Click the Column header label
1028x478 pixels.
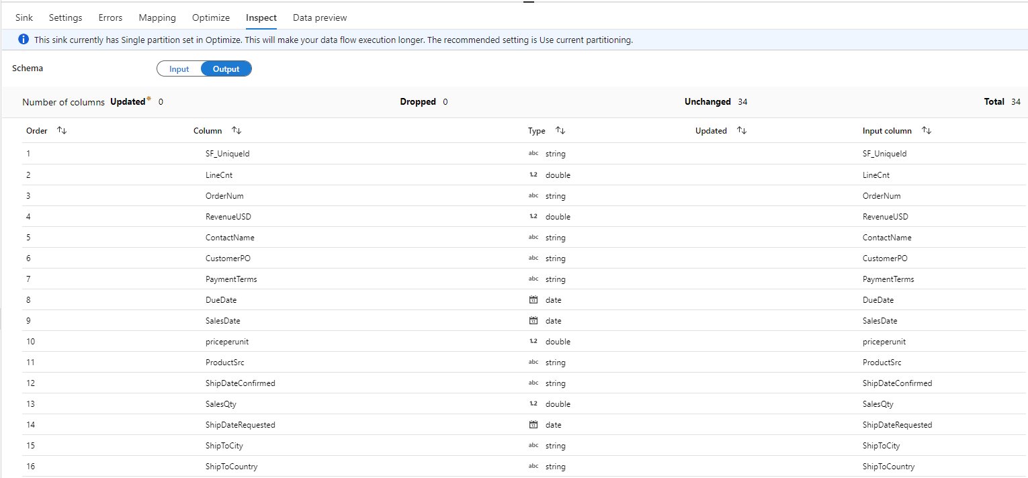pos(208,131)
